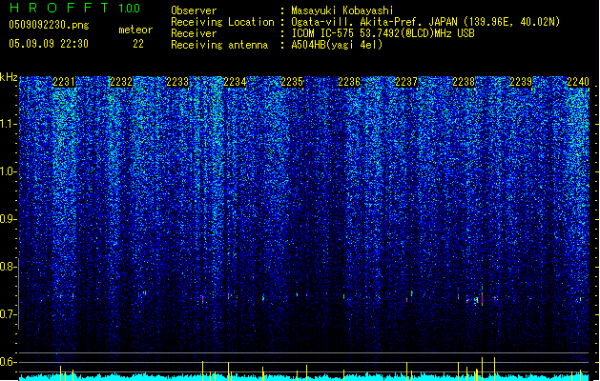This screenshot has width=600, height=381.
Task: Click the date stamp 05.09.09 22:30
Action: point(49,44)
